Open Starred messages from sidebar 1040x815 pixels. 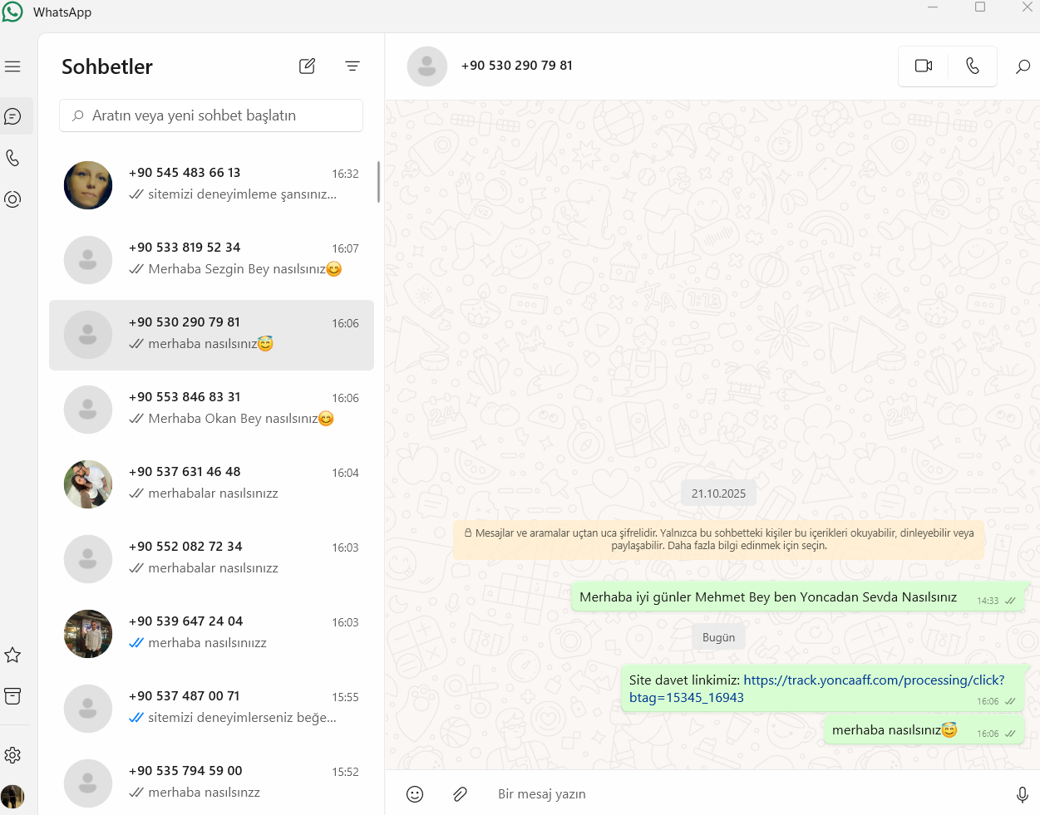coord(12,655)
